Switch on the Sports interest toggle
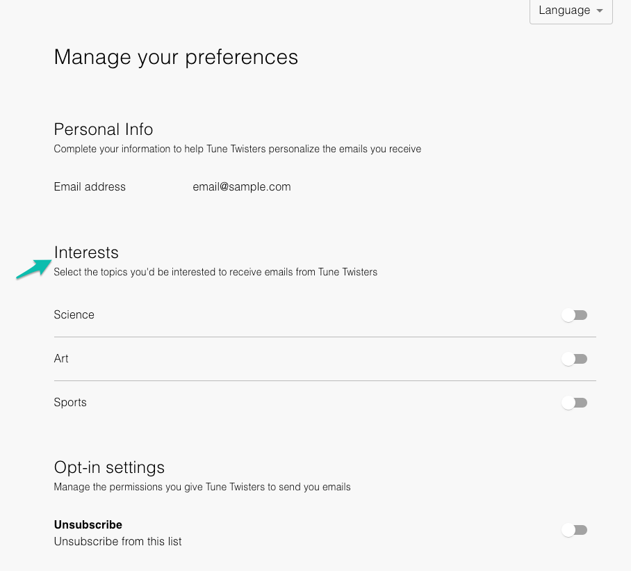This screenshot has height=571, width=631. [574, 403]
